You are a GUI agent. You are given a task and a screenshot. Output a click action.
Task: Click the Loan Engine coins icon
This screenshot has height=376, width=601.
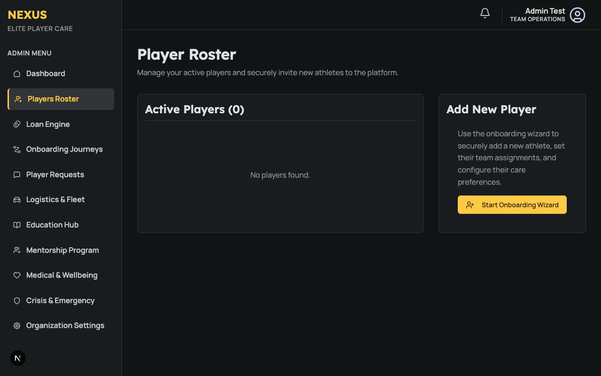17,125
